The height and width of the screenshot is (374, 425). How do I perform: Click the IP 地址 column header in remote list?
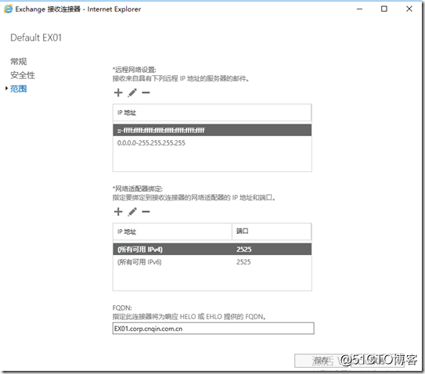212,113
